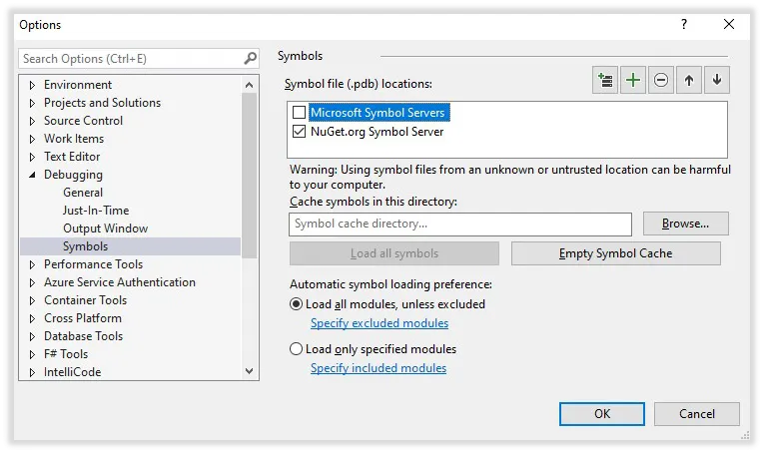Enable the Microsoft Symbol Servers checkbox
The height and width of the screenshot is (454, 764).
point(299,113)
